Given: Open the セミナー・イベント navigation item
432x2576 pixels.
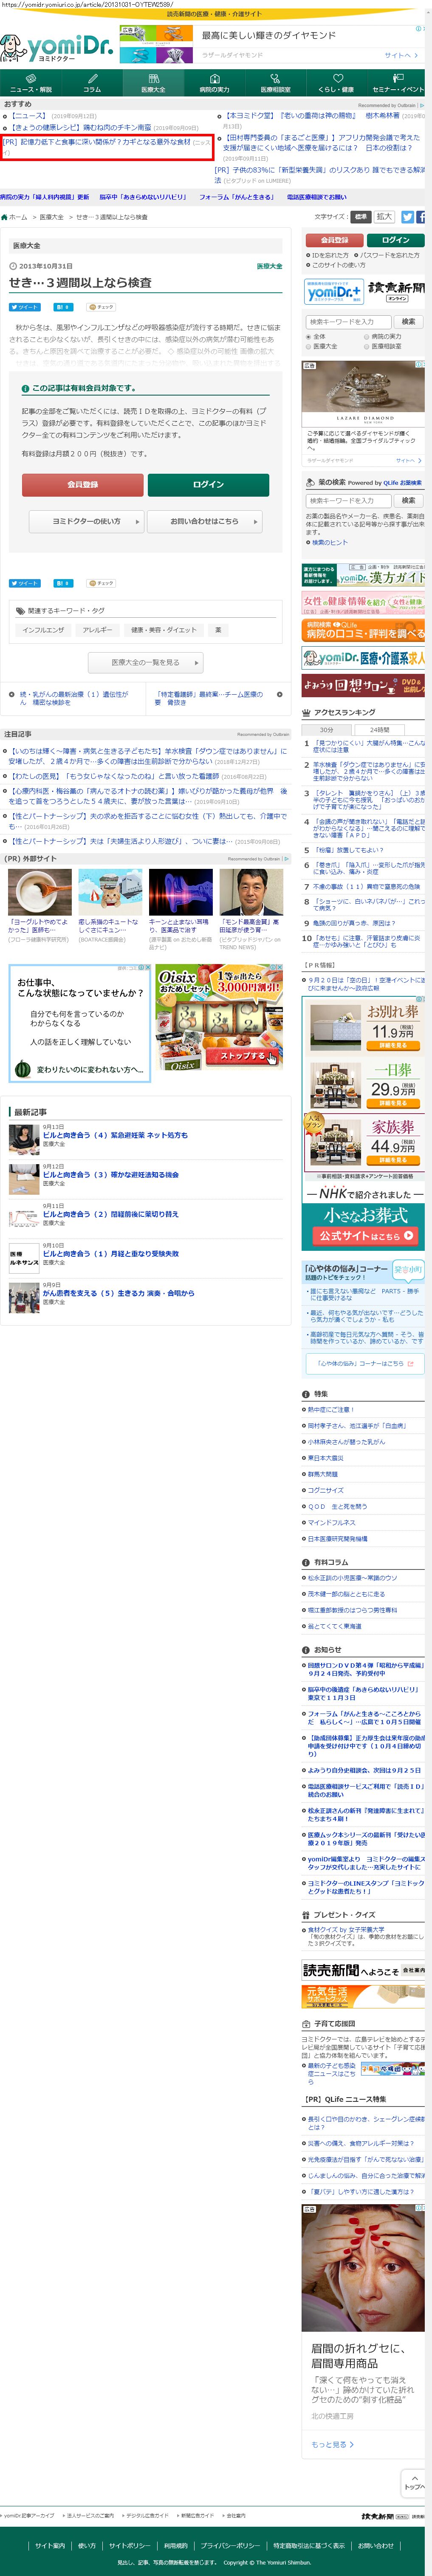Looking at the screenshot, I should coord(398,83).
